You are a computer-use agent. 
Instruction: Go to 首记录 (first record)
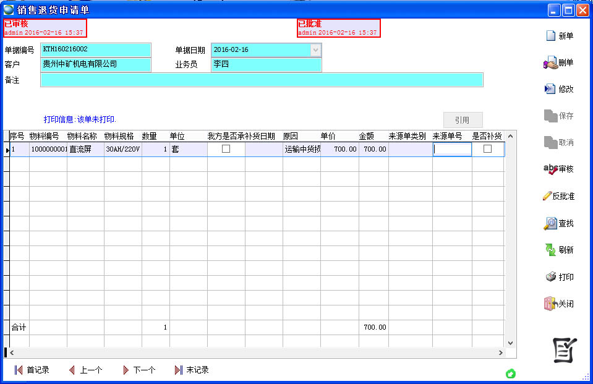coord(19,370)
